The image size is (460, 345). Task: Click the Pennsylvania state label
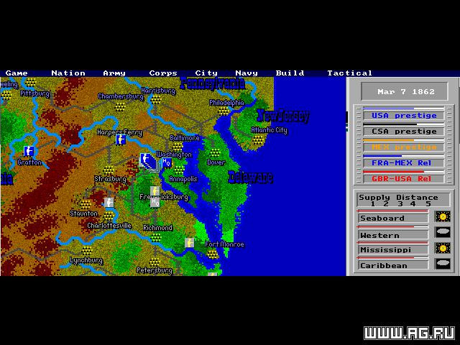213,83
